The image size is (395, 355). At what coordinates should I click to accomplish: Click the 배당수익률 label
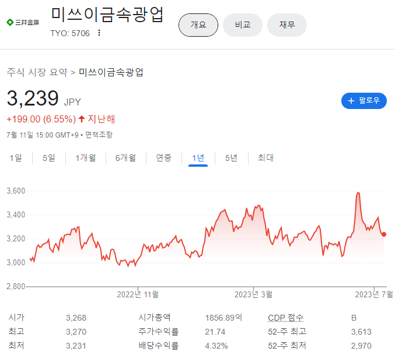pos(159,346)
